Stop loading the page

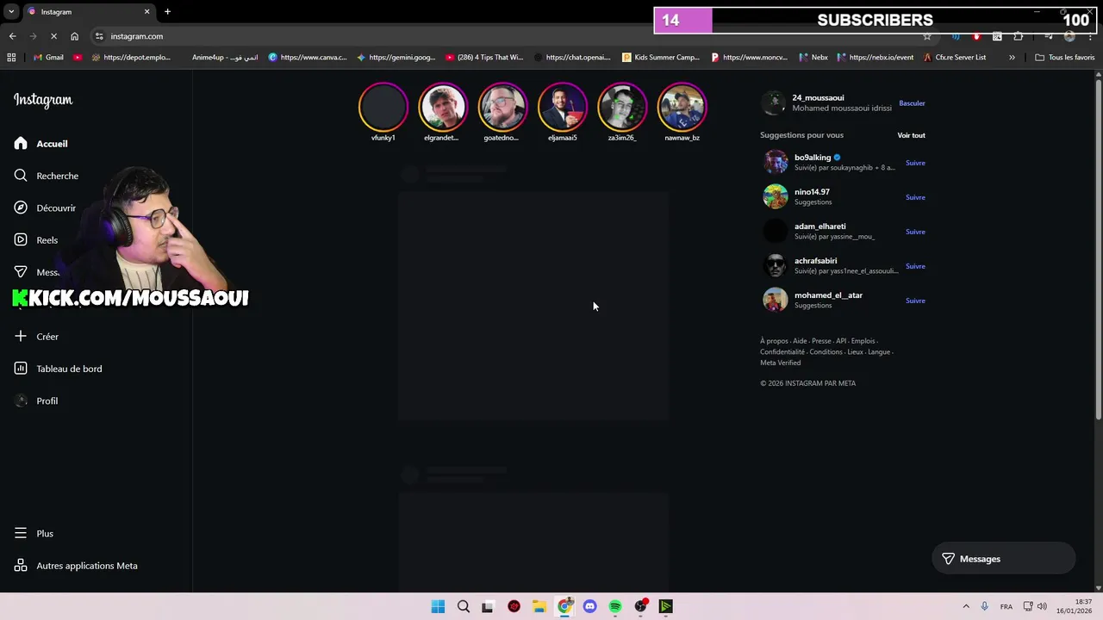53,36
